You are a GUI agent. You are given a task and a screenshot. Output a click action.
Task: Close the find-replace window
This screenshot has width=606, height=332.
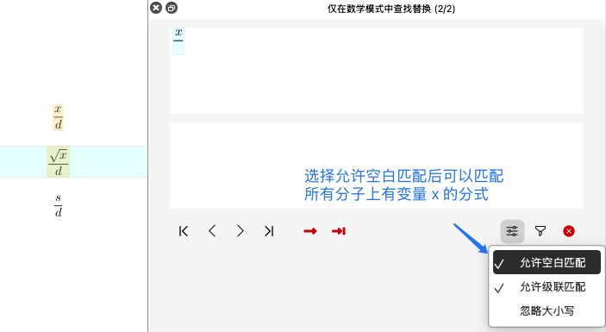click(x=156, y=8)
